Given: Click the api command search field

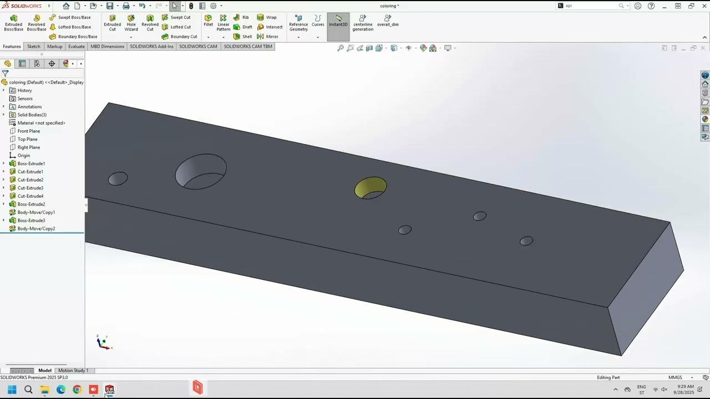Looking at the screenshot, I should click(x=591, y=6).
